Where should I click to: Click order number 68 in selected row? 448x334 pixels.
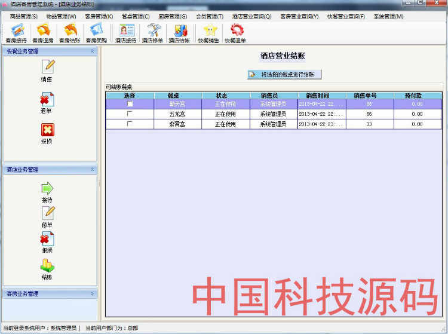(x=370, y=104)
